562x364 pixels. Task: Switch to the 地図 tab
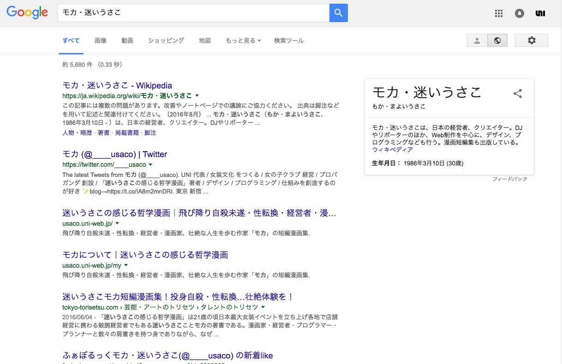click(205, 41)
